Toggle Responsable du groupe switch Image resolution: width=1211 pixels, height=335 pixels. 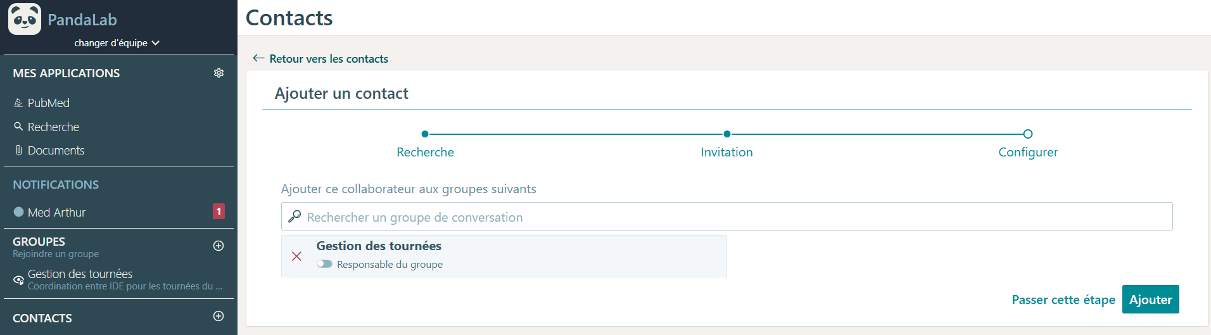click(324, 264)
